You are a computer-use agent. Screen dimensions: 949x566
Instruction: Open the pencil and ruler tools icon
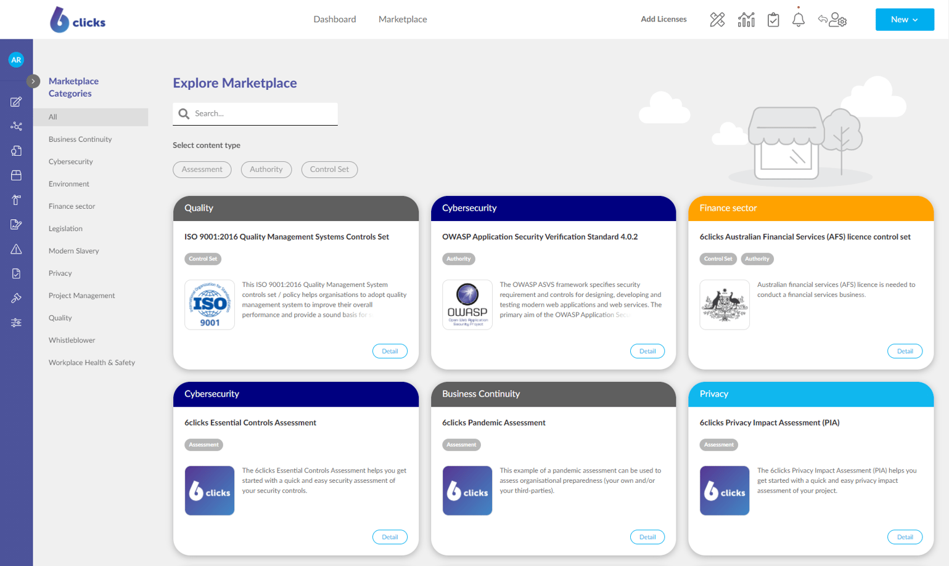717,20
